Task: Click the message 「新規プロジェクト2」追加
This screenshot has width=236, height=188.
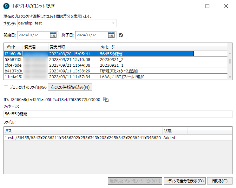Action: pyautogui.click(x=119, y=71)
